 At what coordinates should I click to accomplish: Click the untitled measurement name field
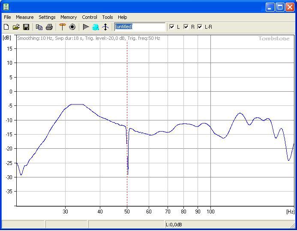point(140,27)
